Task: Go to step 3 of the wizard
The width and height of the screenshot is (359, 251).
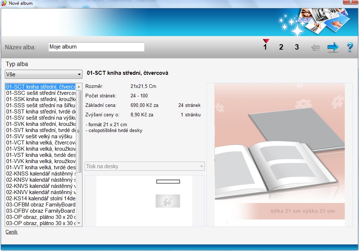Action: point(297,47)
